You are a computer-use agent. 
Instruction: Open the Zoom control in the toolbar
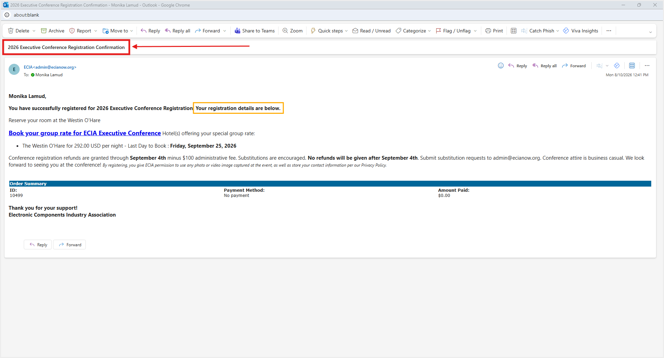click(292, 31)
